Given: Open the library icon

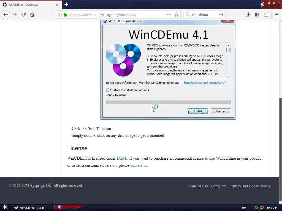Looking at the screenshot, I should point(257,15).
